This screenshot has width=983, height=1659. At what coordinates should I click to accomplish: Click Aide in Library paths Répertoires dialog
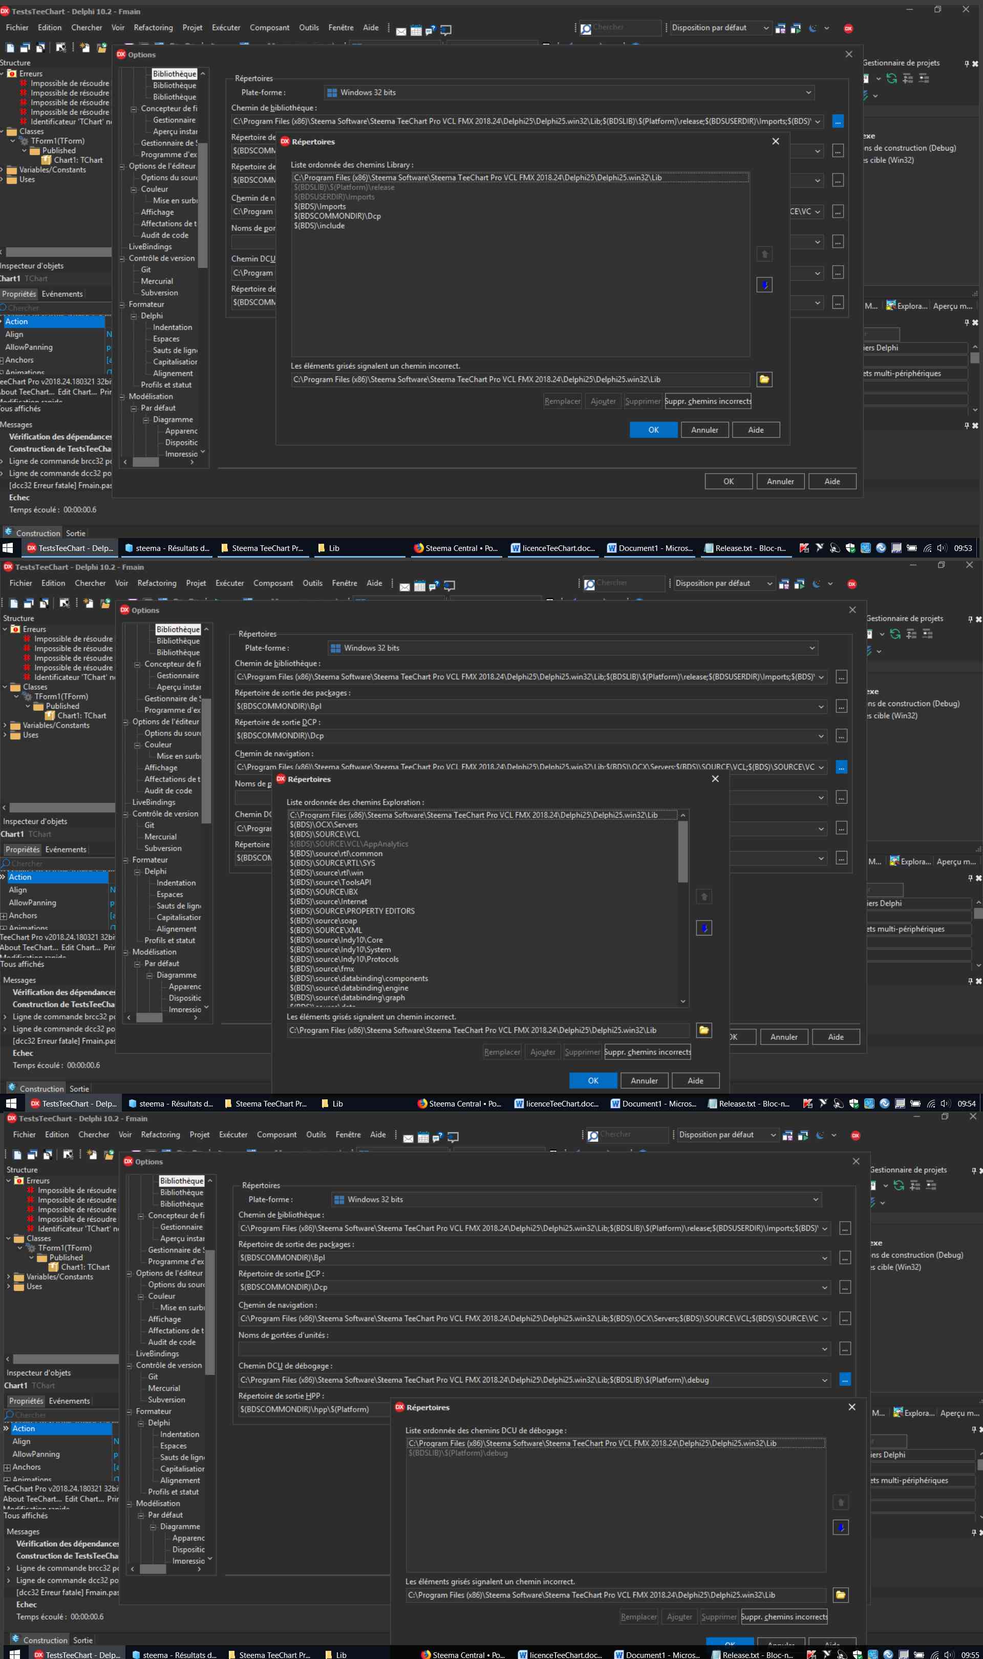pyautogui.click(x=756, y=431)
